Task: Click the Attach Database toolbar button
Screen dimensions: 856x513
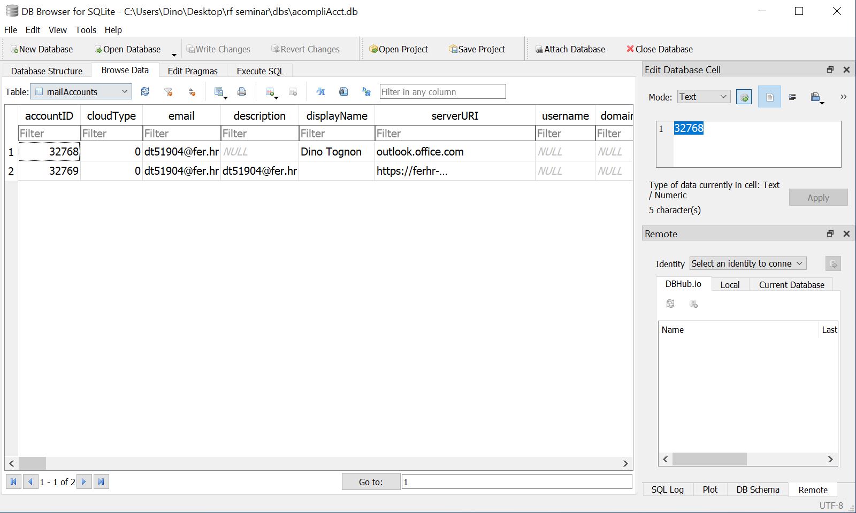Action: click(x=570, y=49)
